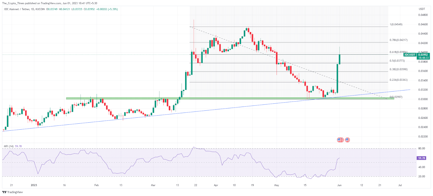Click the Open value O0.03749
This screenshot has height=196, width=433.
[x=52, y=9]
